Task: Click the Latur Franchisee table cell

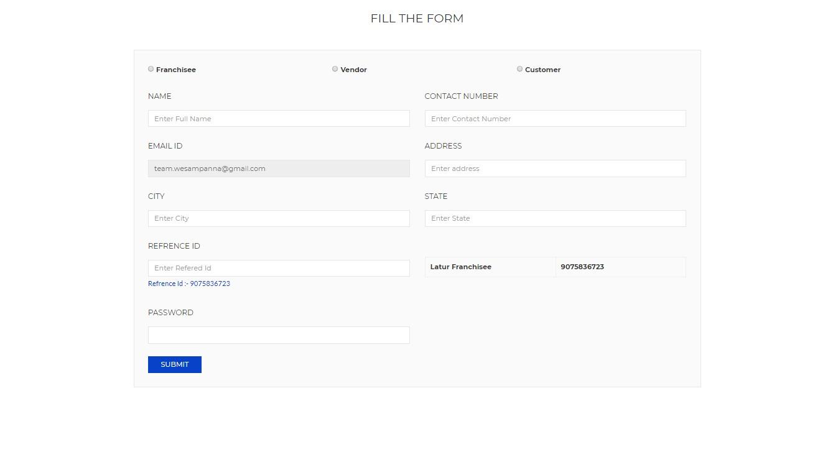Action: (x=461, y=267)
